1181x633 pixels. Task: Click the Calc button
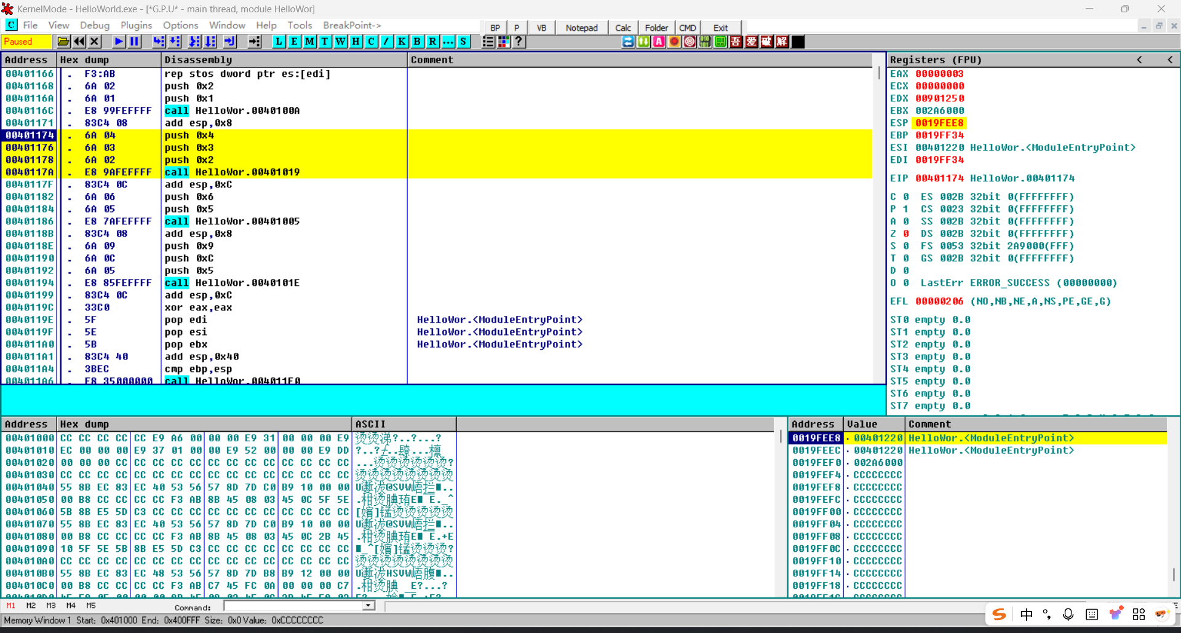coord(622,28)
